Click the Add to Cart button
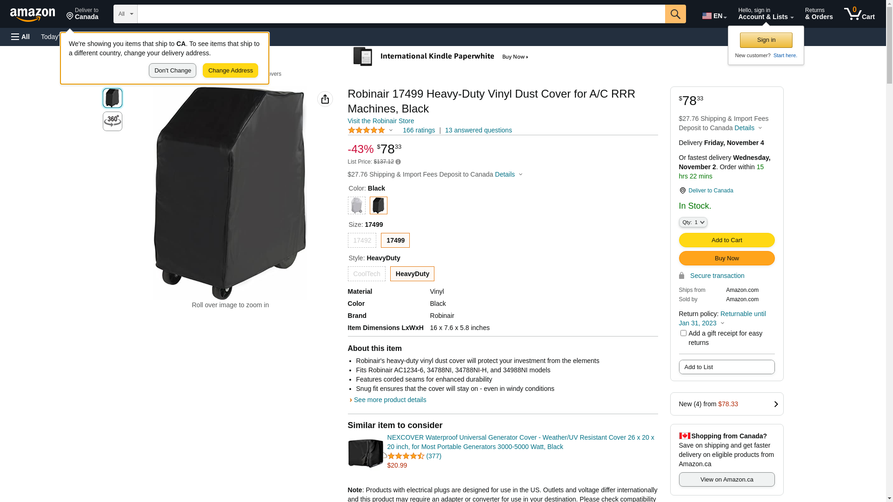Screen dimensions: 893x502 pos(726,240)
